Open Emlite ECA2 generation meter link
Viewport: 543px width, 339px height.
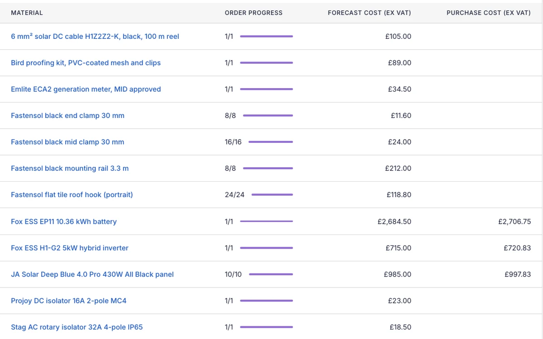[86, 89]
